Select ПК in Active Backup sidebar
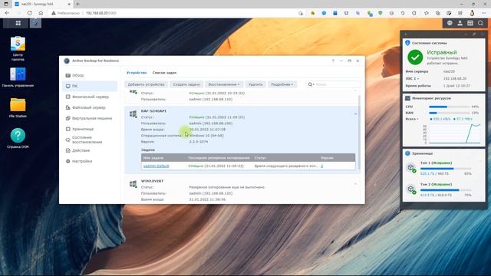Viewport: 491px width, 276px height. point(91,86)
